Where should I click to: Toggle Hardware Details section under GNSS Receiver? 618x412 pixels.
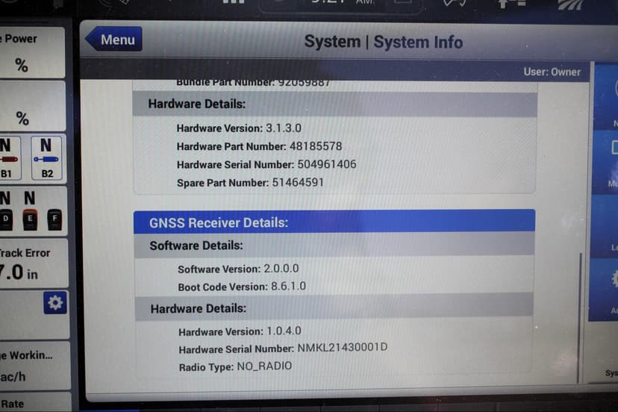pyautogui.click(x=334, y=308)
